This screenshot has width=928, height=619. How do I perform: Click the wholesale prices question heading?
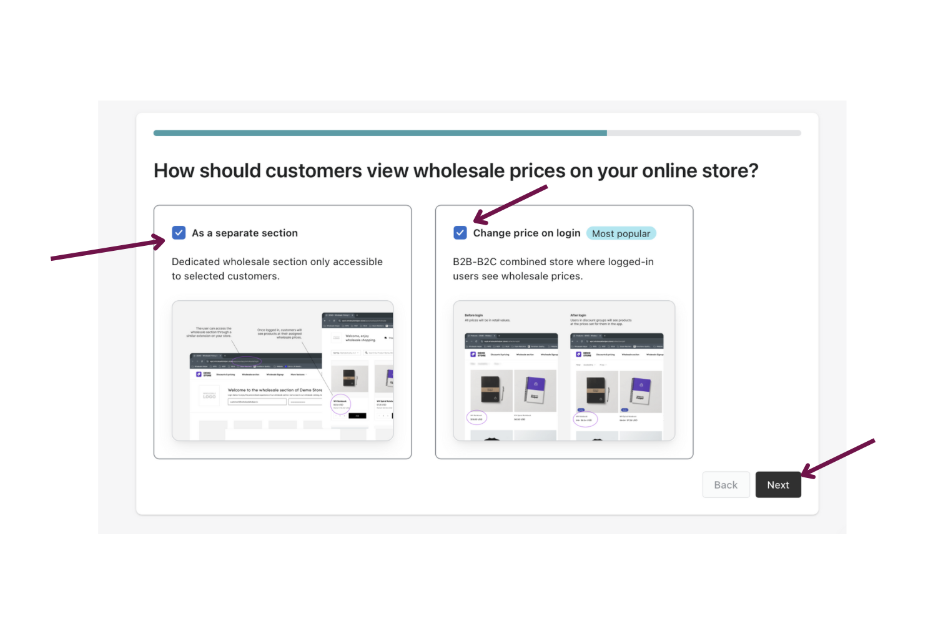[x=456, y=171]
